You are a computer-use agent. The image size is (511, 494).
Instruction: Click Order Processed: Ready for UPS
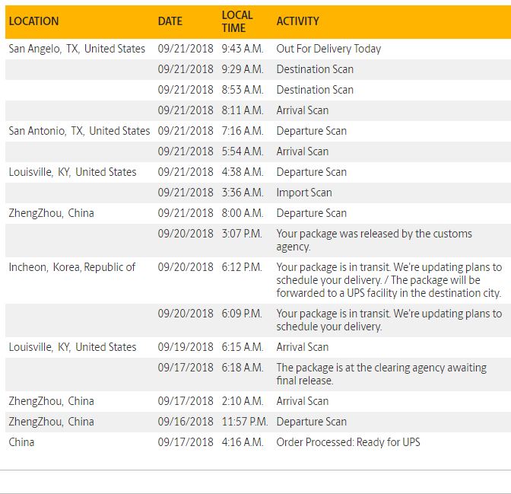348,442
